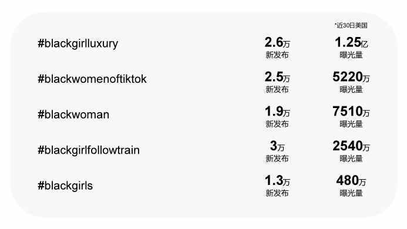Image resolution: width=407 pixels, height=229 pixels.
Task: Select the 5220万 exposure value
Action: click(x=351, y=77)
